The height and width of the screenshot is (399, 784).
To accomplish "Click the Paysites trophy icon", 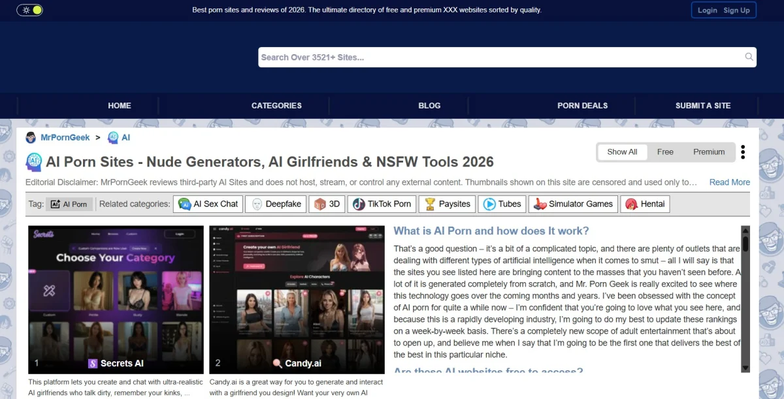I will 430,204.
